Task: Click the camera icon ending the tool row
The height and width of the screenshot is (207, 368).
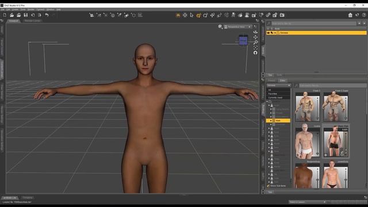Action: pyautogui.click(x=282, y=16)
